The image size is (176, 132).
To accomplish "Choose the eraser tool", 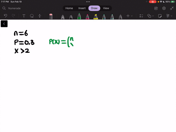I will [x=51, y=16].
